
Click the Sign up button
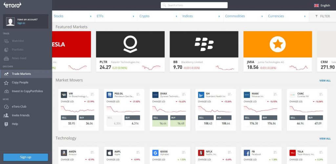pos(26,157)
